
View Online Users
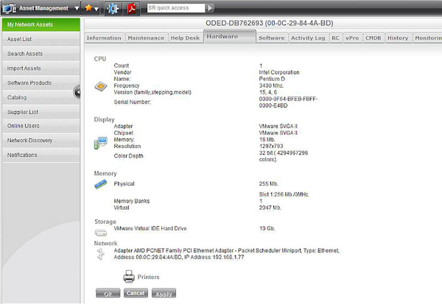pyautogui.click(x=41, y=126)
